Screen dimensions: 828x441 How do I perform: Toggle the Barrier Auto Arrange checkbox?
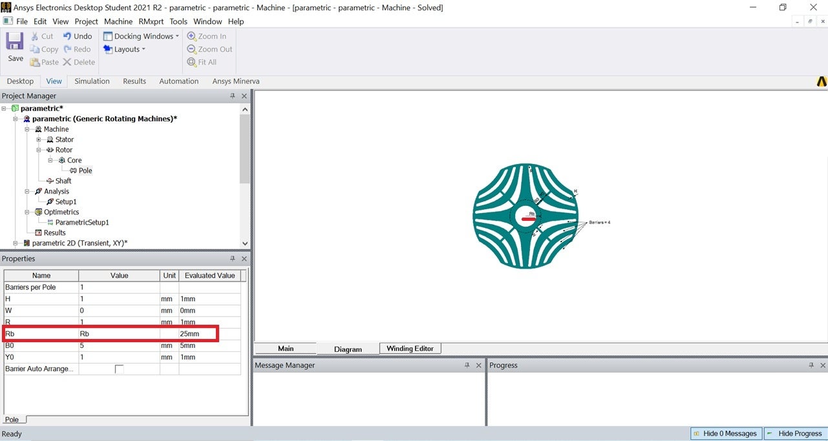119,369
